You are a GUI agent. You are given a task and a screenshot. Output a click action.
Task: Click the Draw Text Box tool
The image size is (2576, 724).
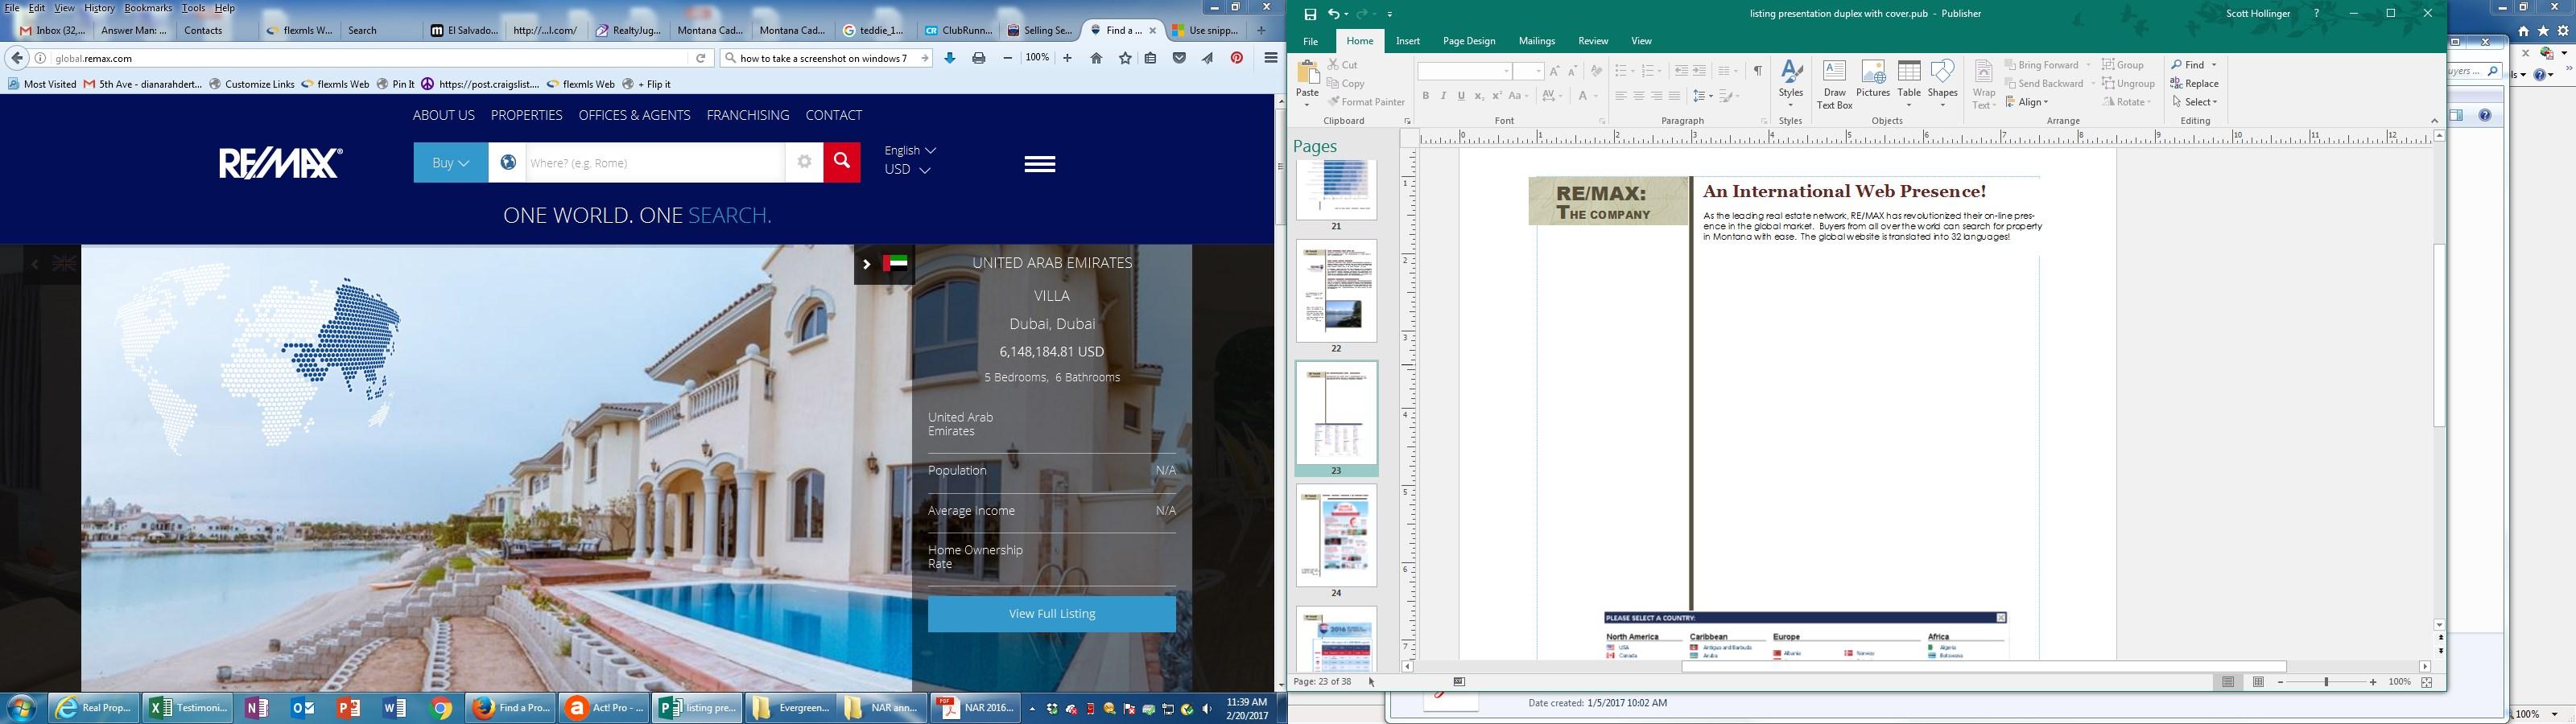point(1835,84)
